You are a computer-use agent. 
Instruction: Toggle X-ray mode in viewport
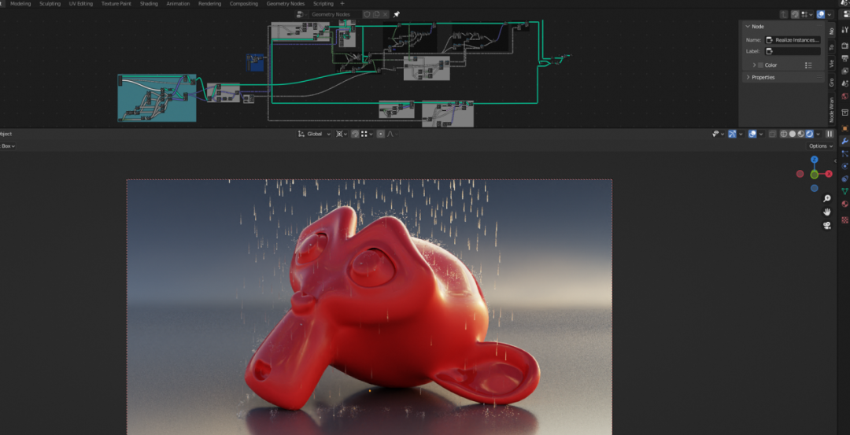pos(772,134)
